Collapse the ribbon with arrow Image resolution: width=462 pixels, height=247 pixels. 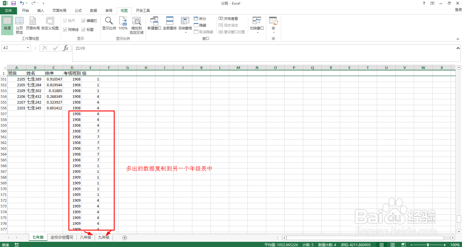pos(458,39)
